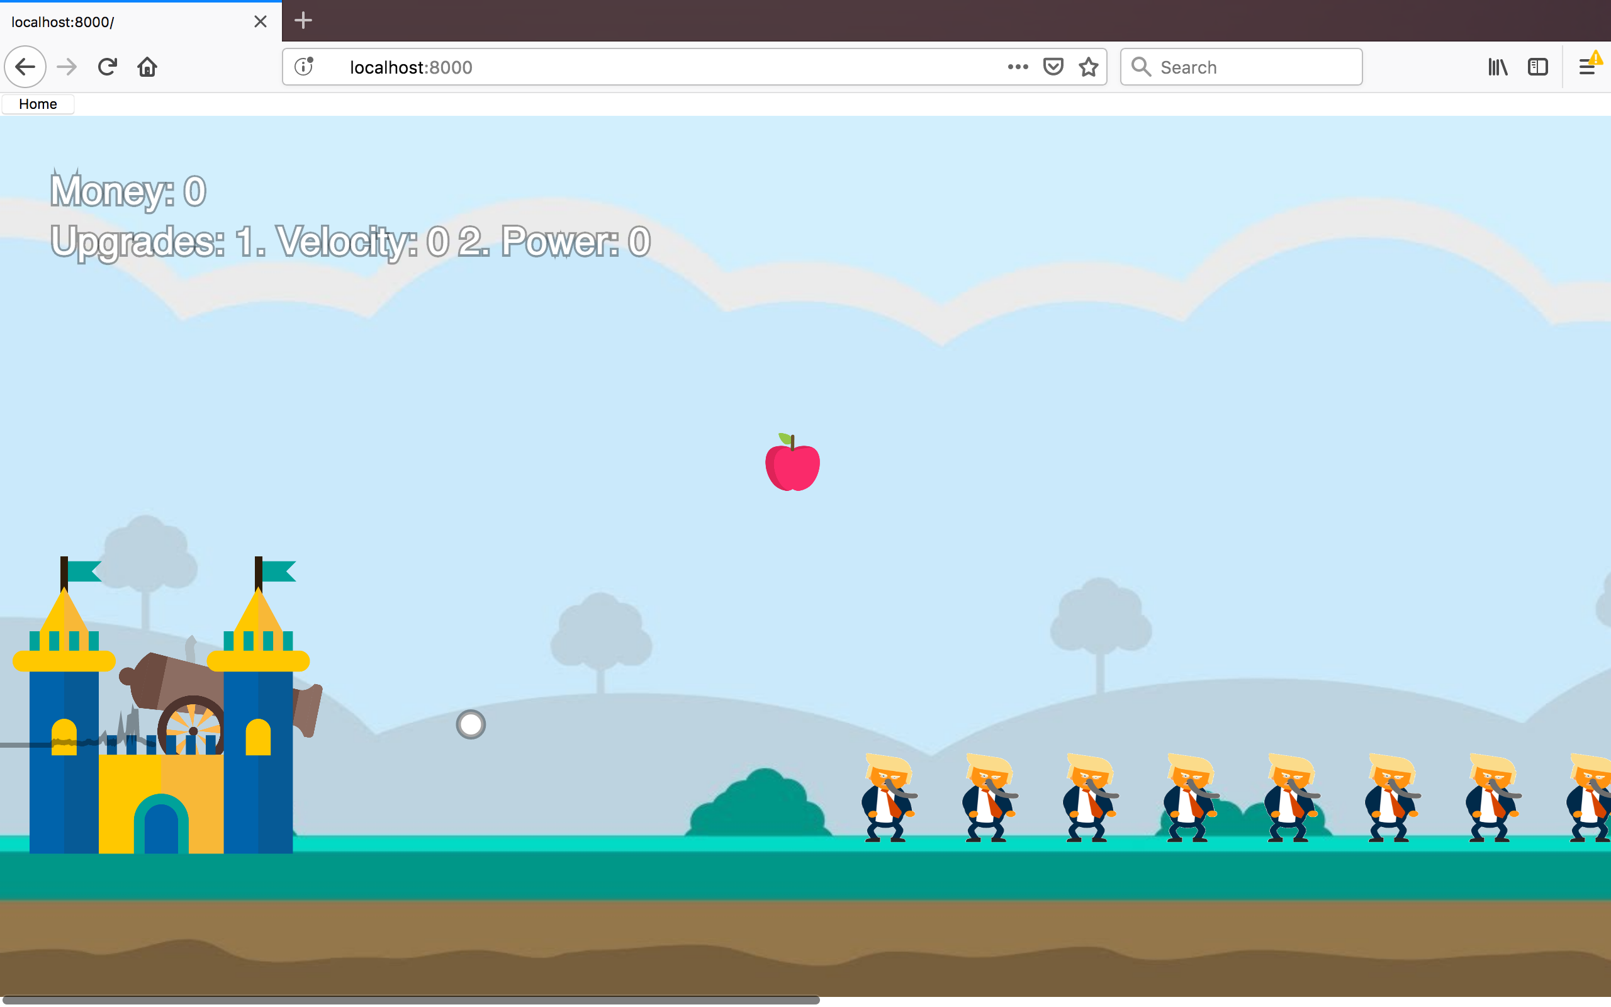Click the browser back arrow button
This screenshot has height=1007, width=1611.
(25, 67)
